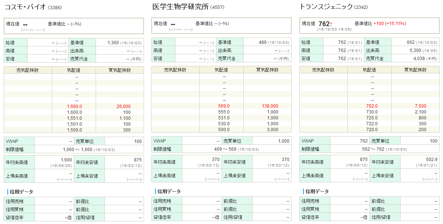Select トランスジェニック base price 662

click(411, 43)
